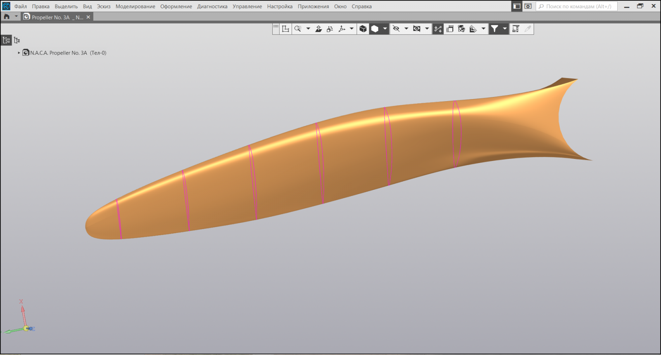This screenshot has height=355, width=661.
Task: Open the dropdown arrow beside the home icon
Action: 16,17
